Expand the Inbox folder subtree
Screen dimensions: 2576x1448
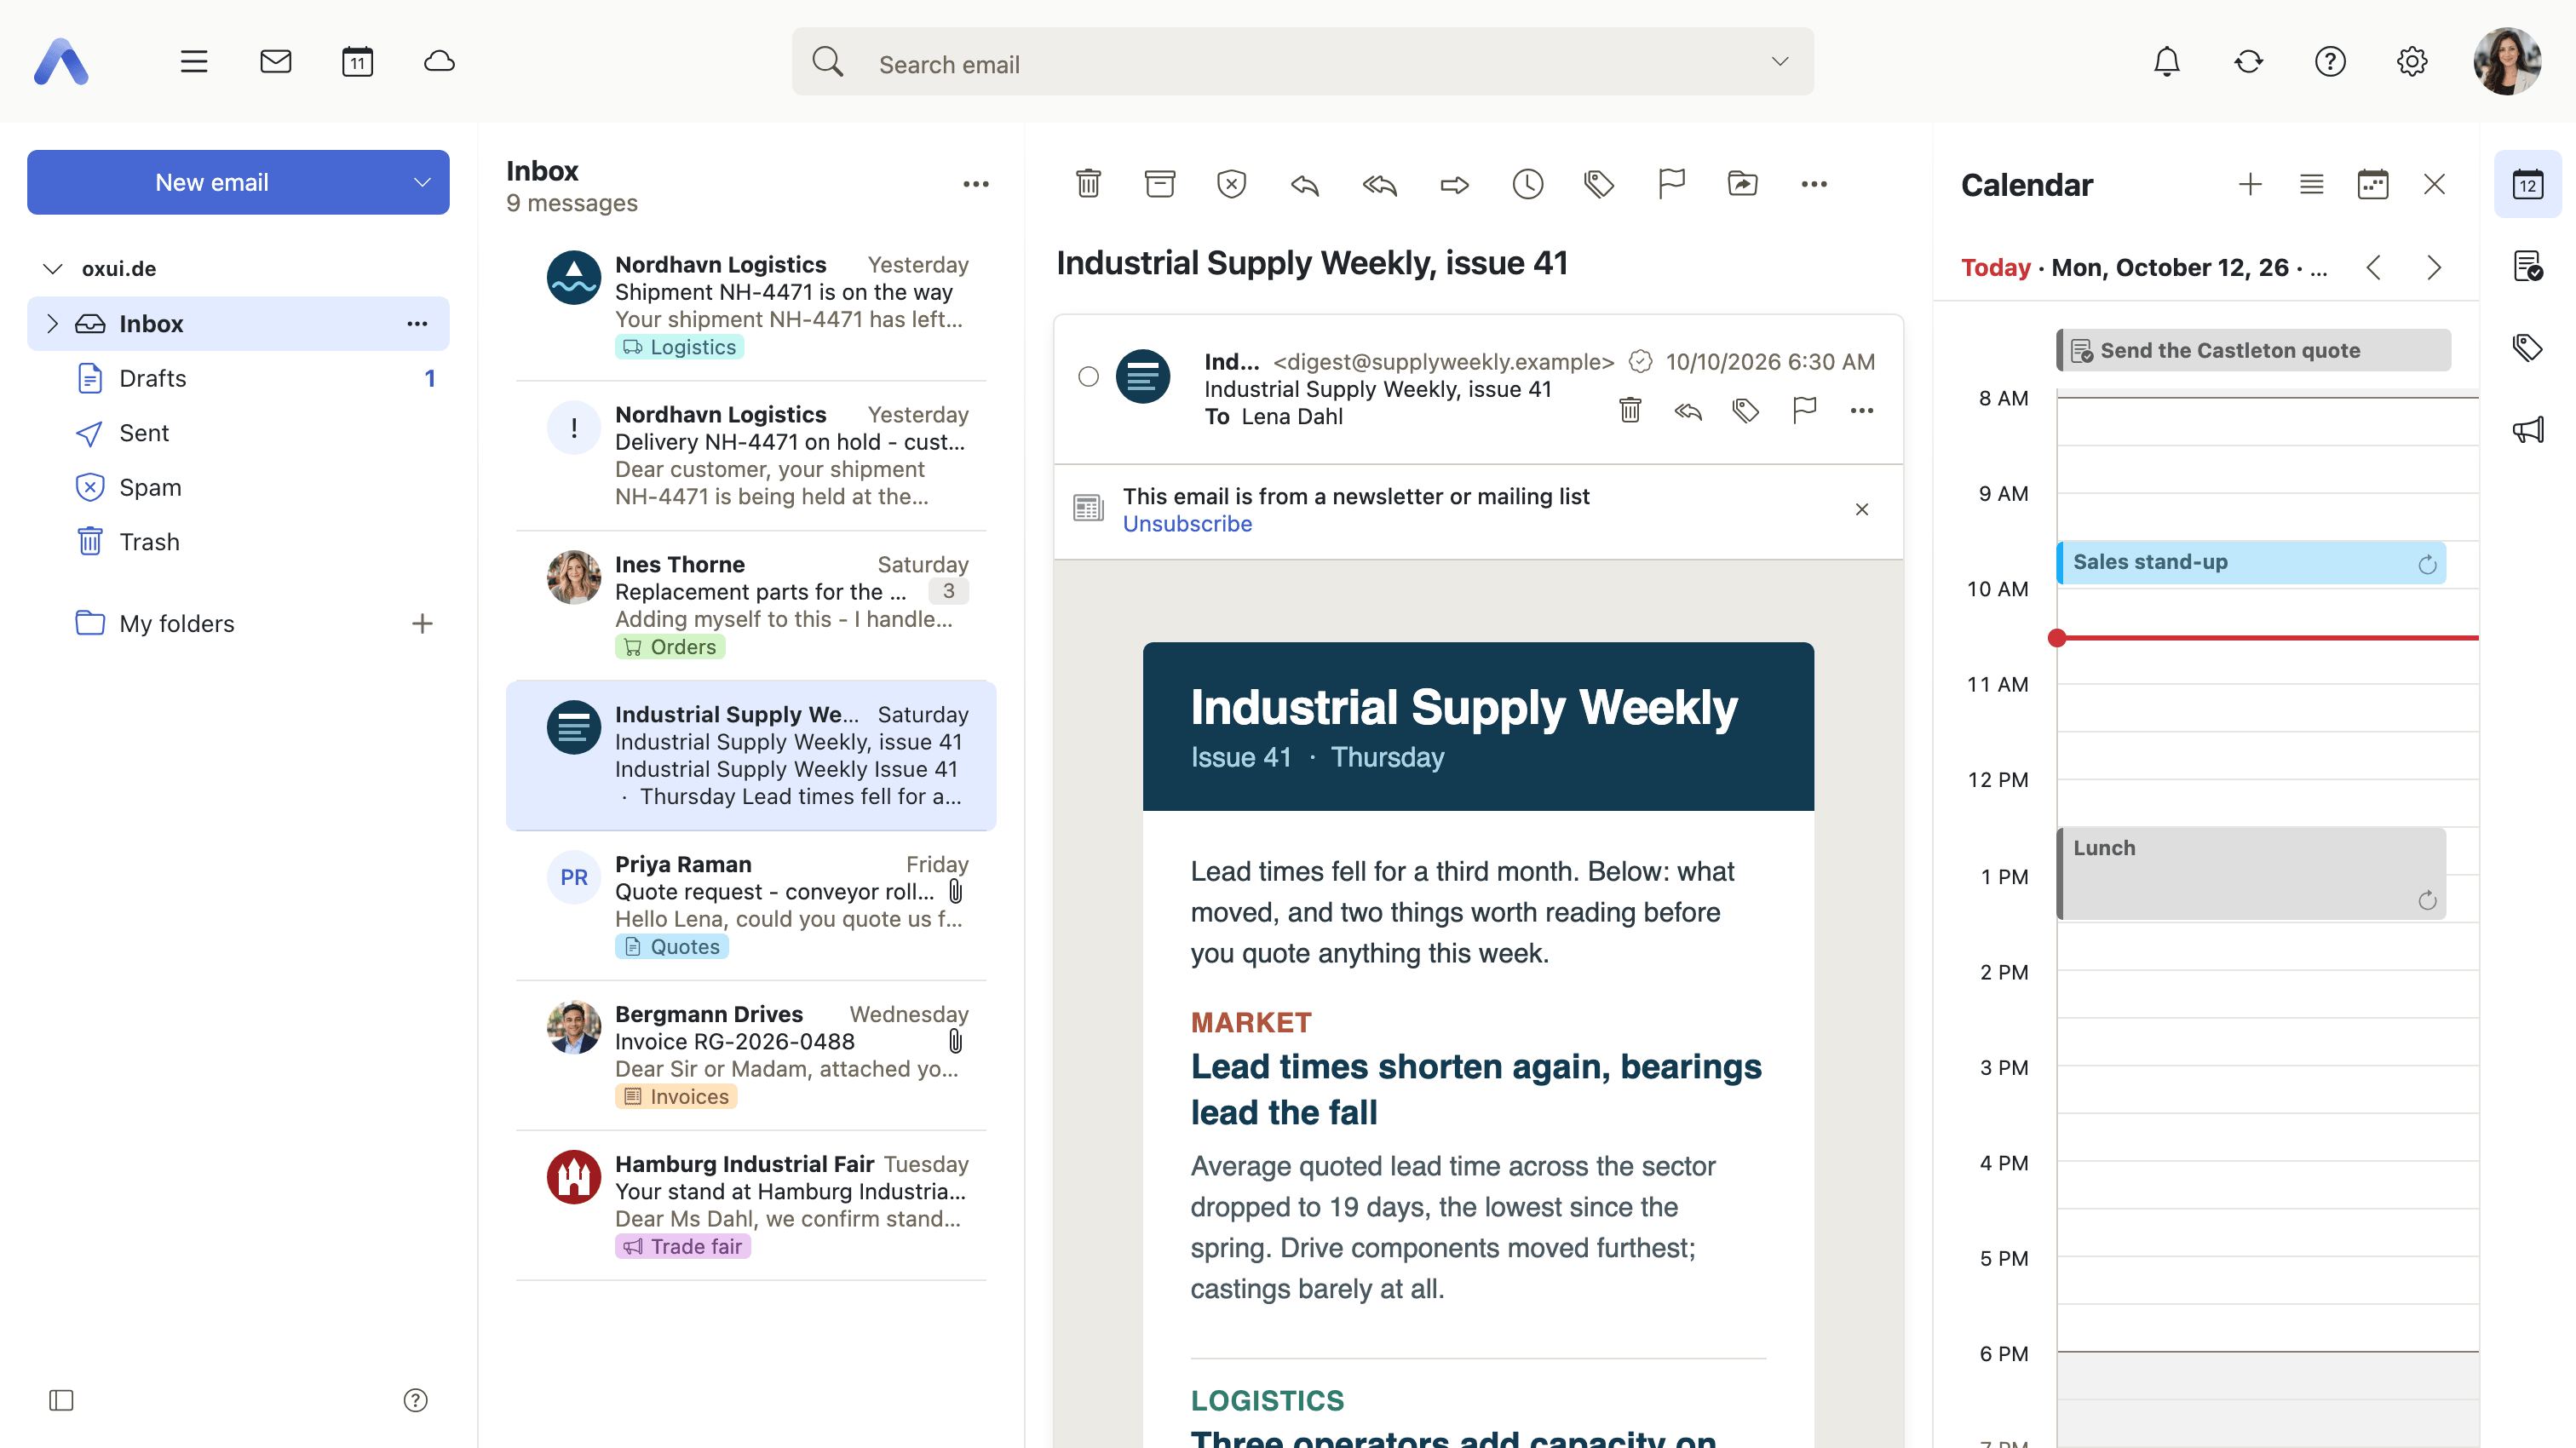tap(52, 324)
